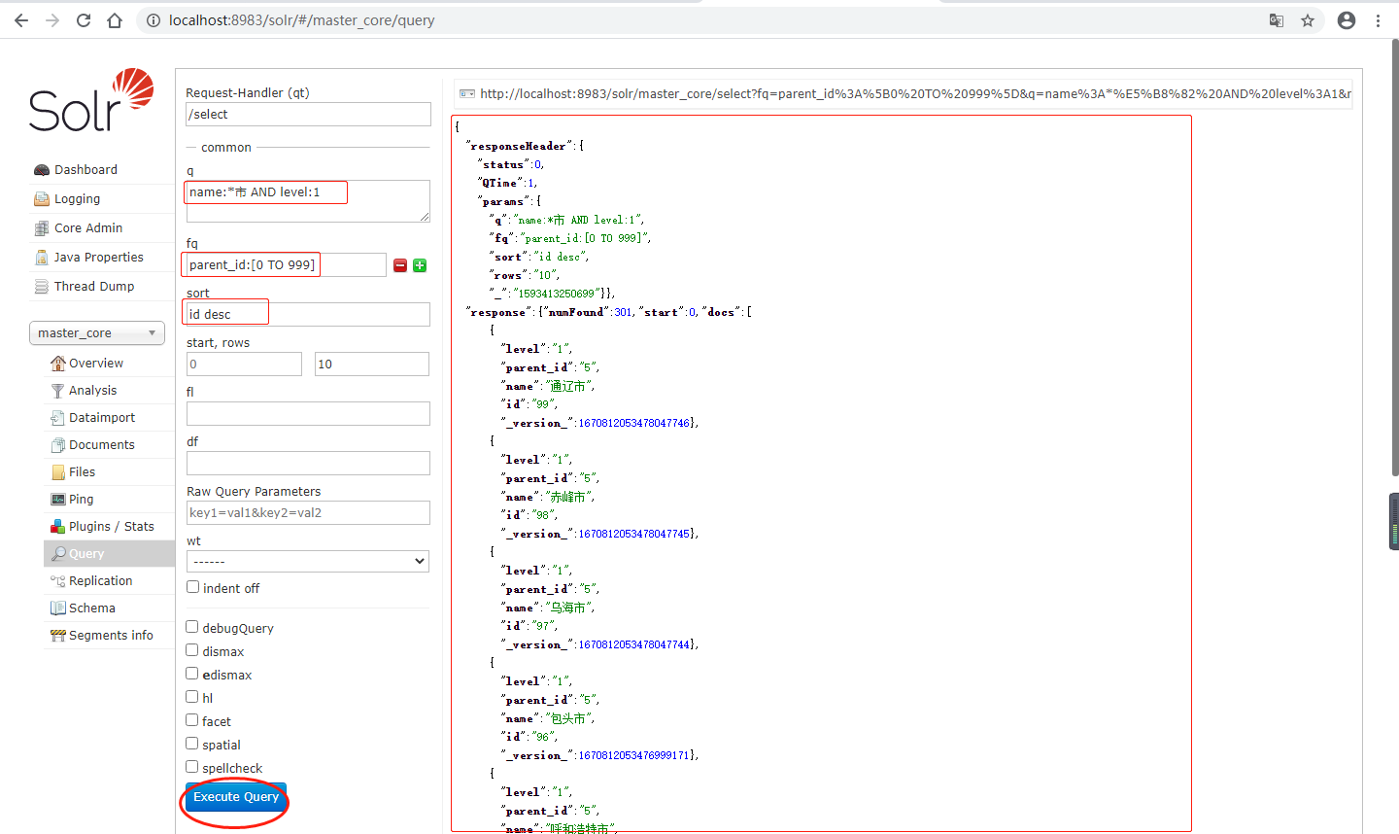Reload the page in the browser
Image resolution: width=1399 pixels, height=834 pixels.
[84, 20]
